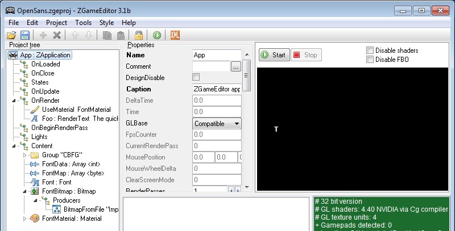Select App : ZApplication invader icon
This screenshot has width=455, height=231.
(13, 55)
